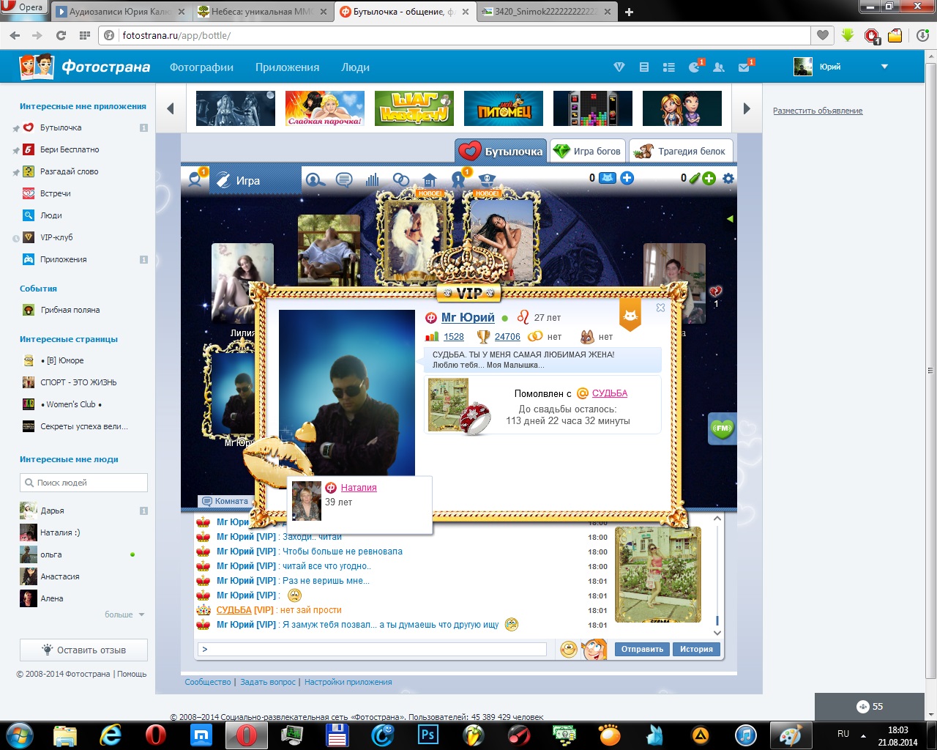
Task: Reload the page in Opera
Action: click(x=61, y=35)
